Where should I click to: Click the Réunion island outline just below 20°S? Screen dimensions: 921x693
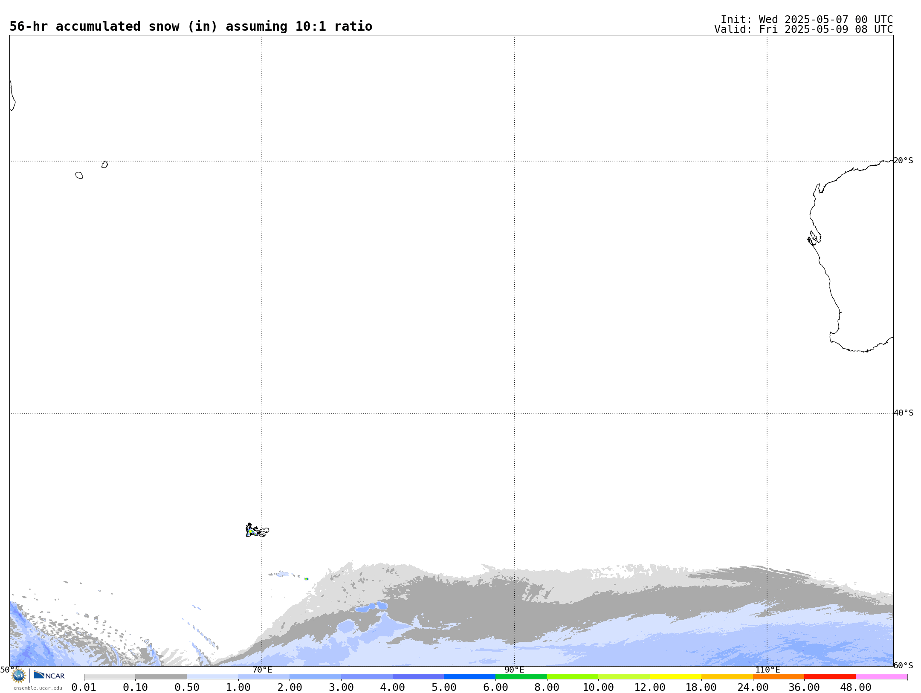point(79,175)
